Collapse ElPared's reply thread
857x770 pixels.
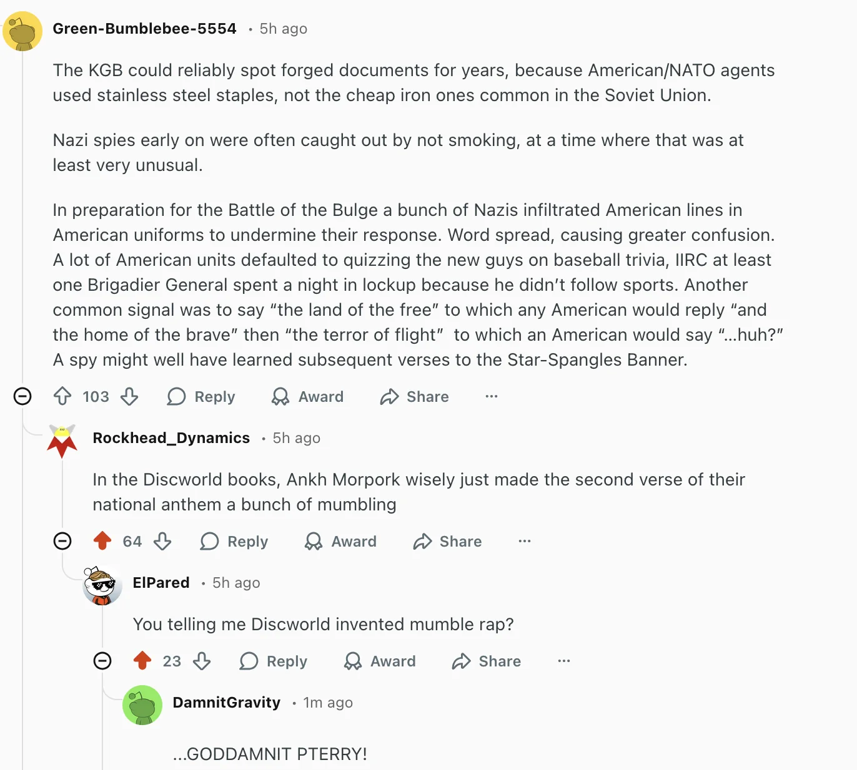[x=102, y=661]
